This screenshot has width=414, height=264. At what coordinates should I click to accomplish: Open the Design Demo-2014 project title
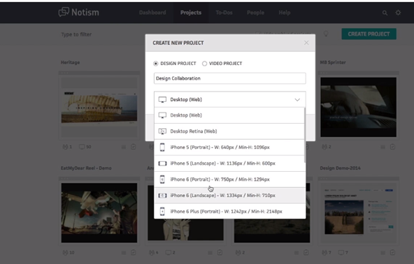pos(340,168)
